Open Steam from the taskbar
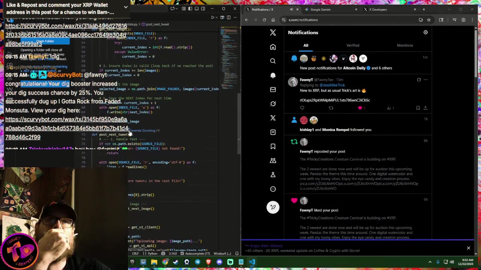This screenshot has height=270, width=481. point(176,262)
